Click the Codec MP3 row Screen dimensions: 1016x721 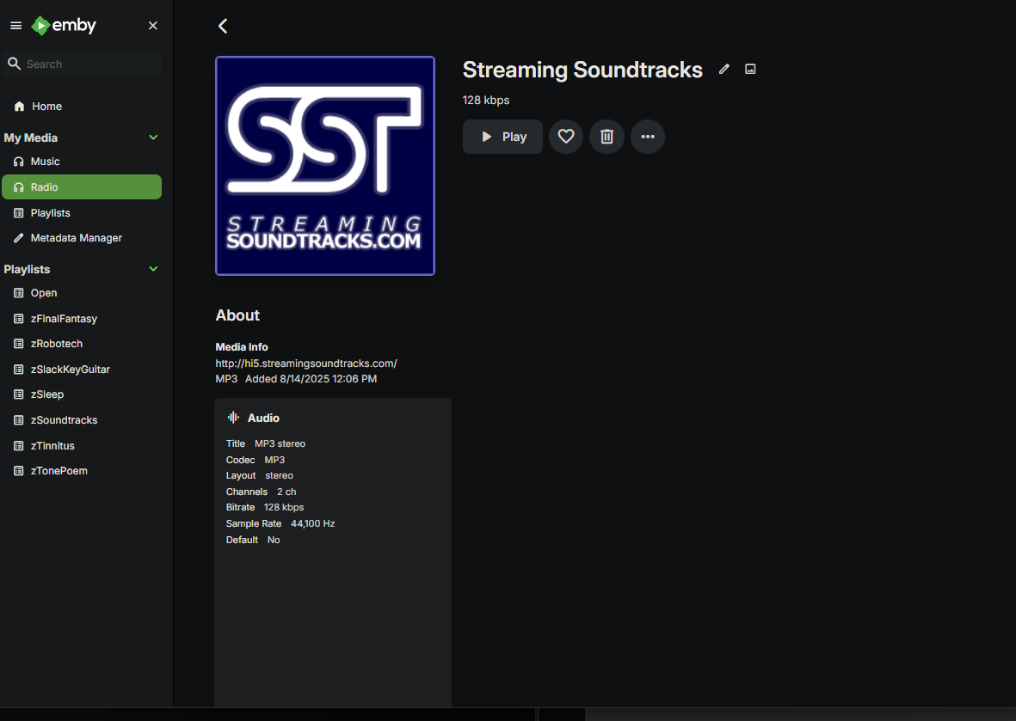[256, 460]
